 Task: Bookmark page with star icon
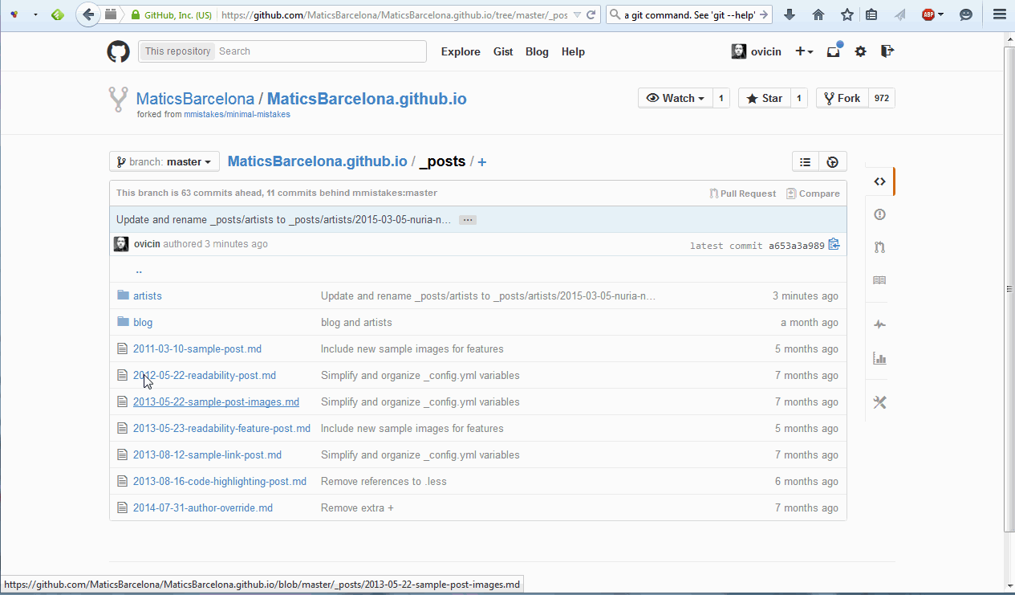(847, 14)
